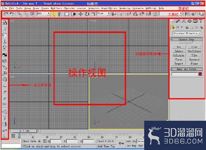Open the 'View' reference coordinate dropdown
This screenshot has height=150, width=206.
tap(108, 14)
